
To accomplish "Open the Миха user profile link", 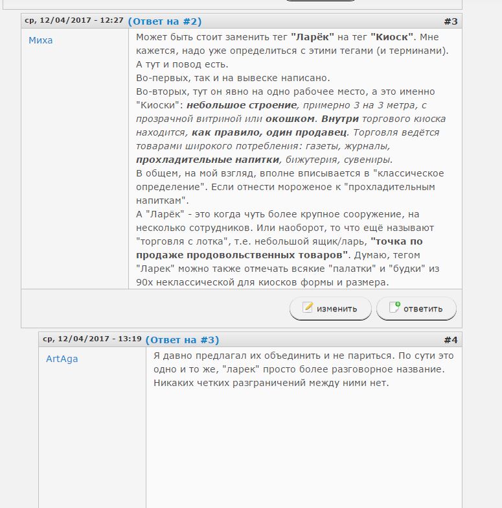I will tap(40, 40).
